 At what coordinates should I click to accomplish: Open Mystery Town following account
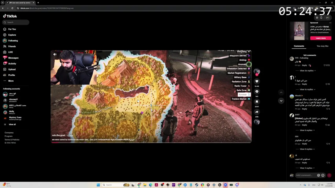coord(15,118)
